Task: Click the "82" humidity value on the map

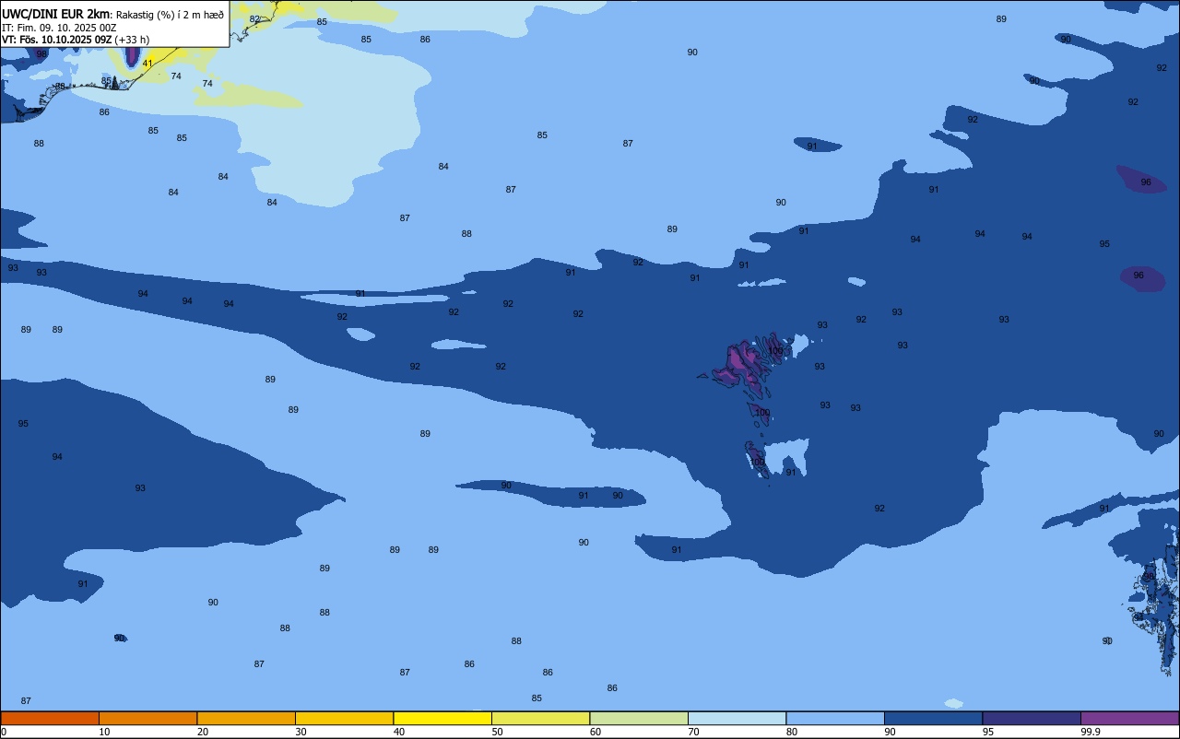Action: coord(255,18)
